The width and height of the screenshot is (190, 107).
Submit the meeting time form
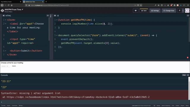click(14, 66)
